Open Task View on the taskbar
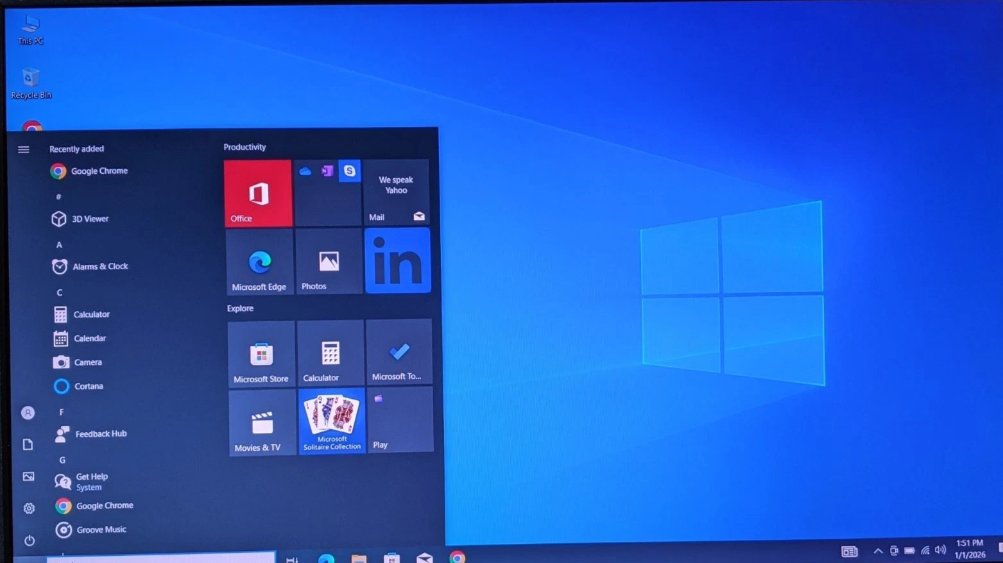The image size is (1003, 563). [292, 559]
